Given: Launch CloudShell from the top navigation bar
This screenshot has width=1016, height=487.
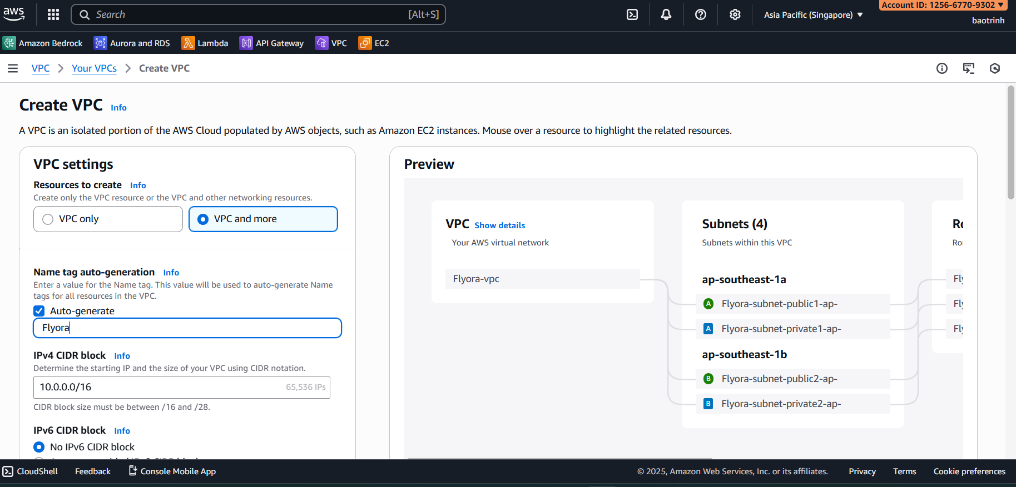Looking at the screenshot, I should tap(632, 14).
